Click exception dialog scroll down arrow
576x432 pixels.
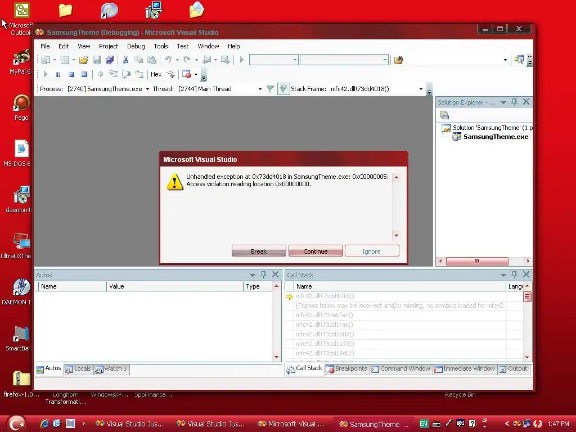coord(396,236)
